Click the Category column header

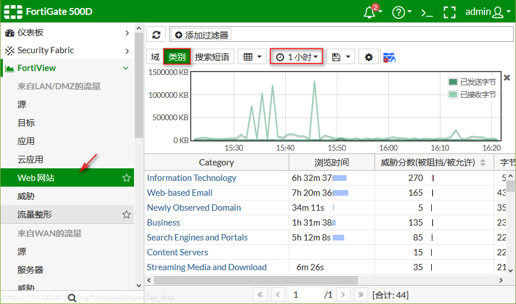pyautogui.click(x=216, y=162)
